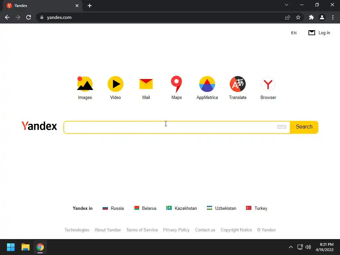Open the Technologies footer link
Screen dimensions: 340x255
coord(77,230)
